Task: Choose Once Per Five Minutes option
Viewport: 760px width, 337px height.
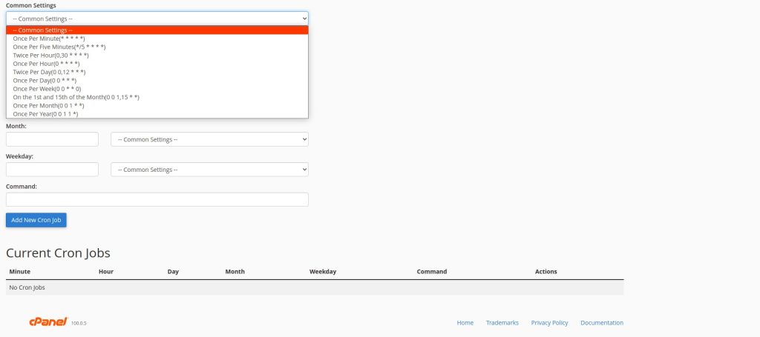Action: (x=59, y=47)
